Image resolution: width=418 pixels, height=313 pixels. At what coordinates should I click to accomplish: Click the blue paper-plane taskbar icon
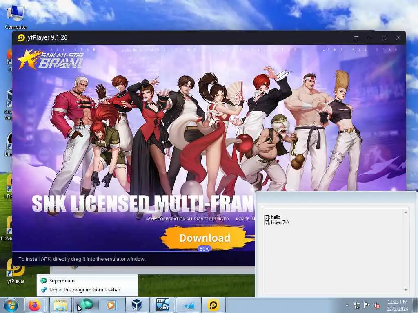point(189,306)
